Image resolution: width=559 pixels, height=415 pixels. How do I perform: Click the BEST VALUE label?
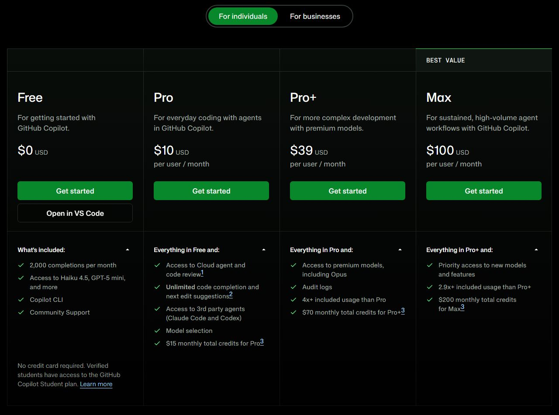coord(445,60)
